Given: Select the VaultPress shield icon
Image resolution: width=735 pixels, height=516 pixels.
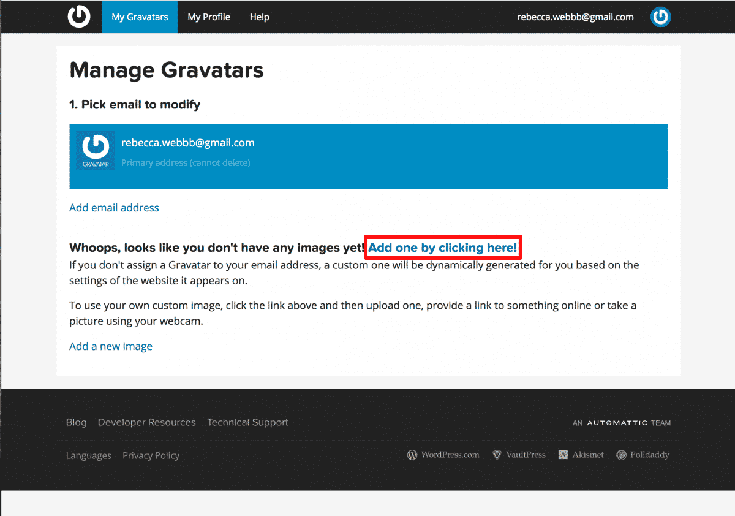Looking at the screenshot, I should click(x=496, y=455).
